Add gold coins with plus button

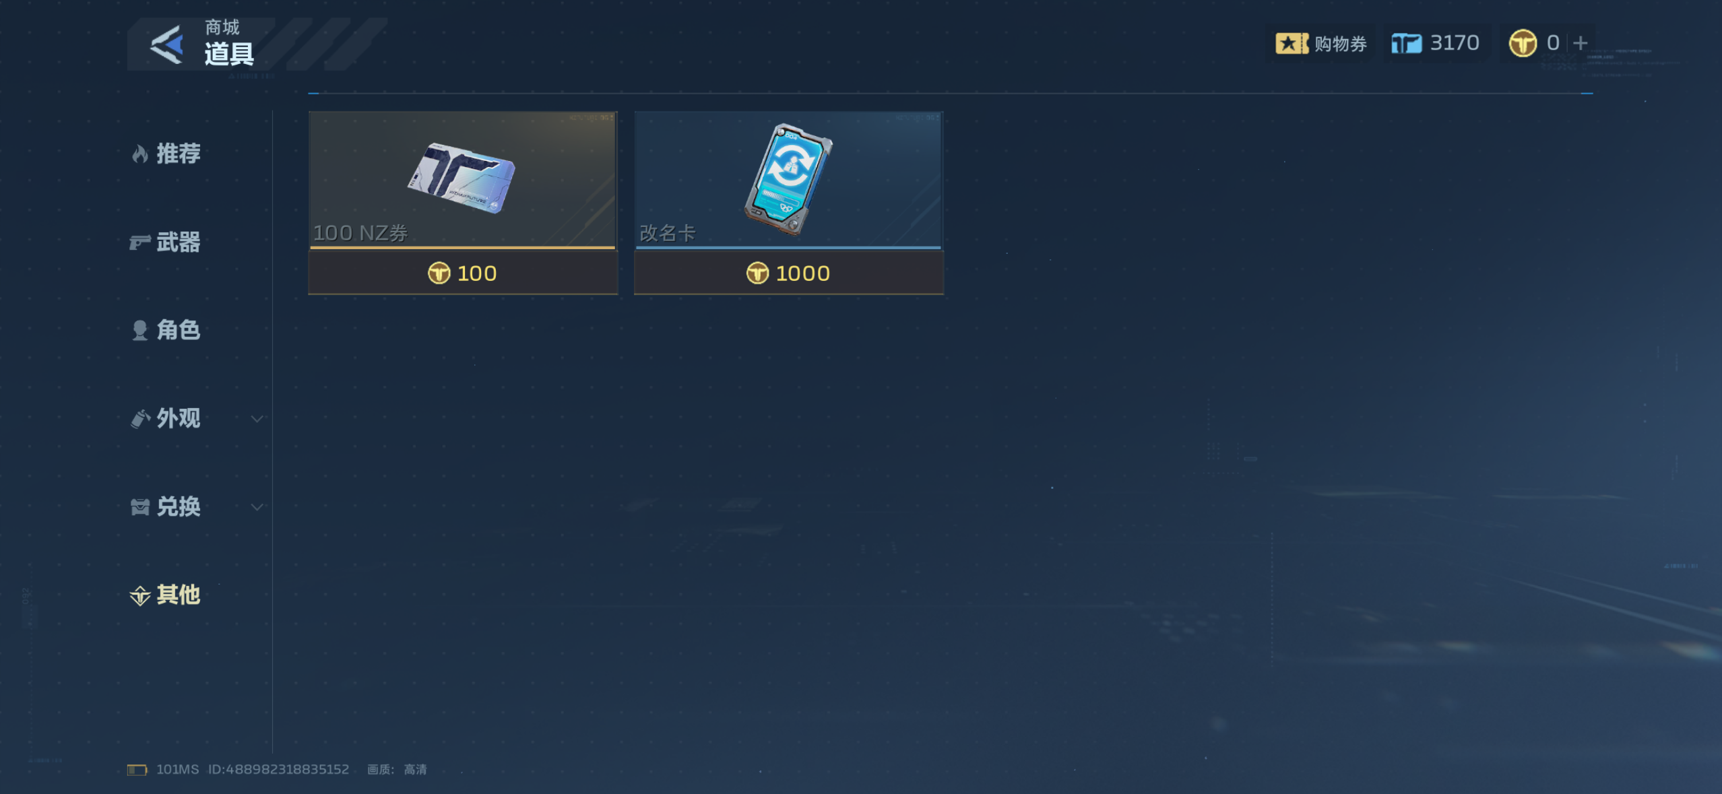pyautogui.click(x=1581, y=44)
